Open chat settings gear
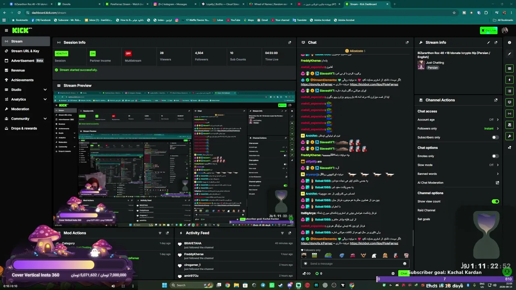516x290 pixels. (393, 273)
